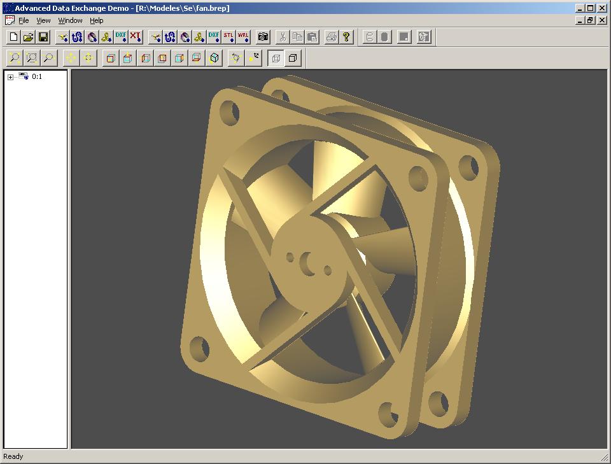The height and width of the screenshot is (464, 611).
Task: Toggle the solid-outline cube display button
Action: click(292, 59)
